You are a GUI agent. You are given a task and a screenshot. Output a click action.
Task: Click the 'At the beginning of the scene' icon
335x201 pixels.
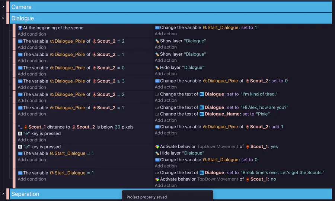(20, 28)
